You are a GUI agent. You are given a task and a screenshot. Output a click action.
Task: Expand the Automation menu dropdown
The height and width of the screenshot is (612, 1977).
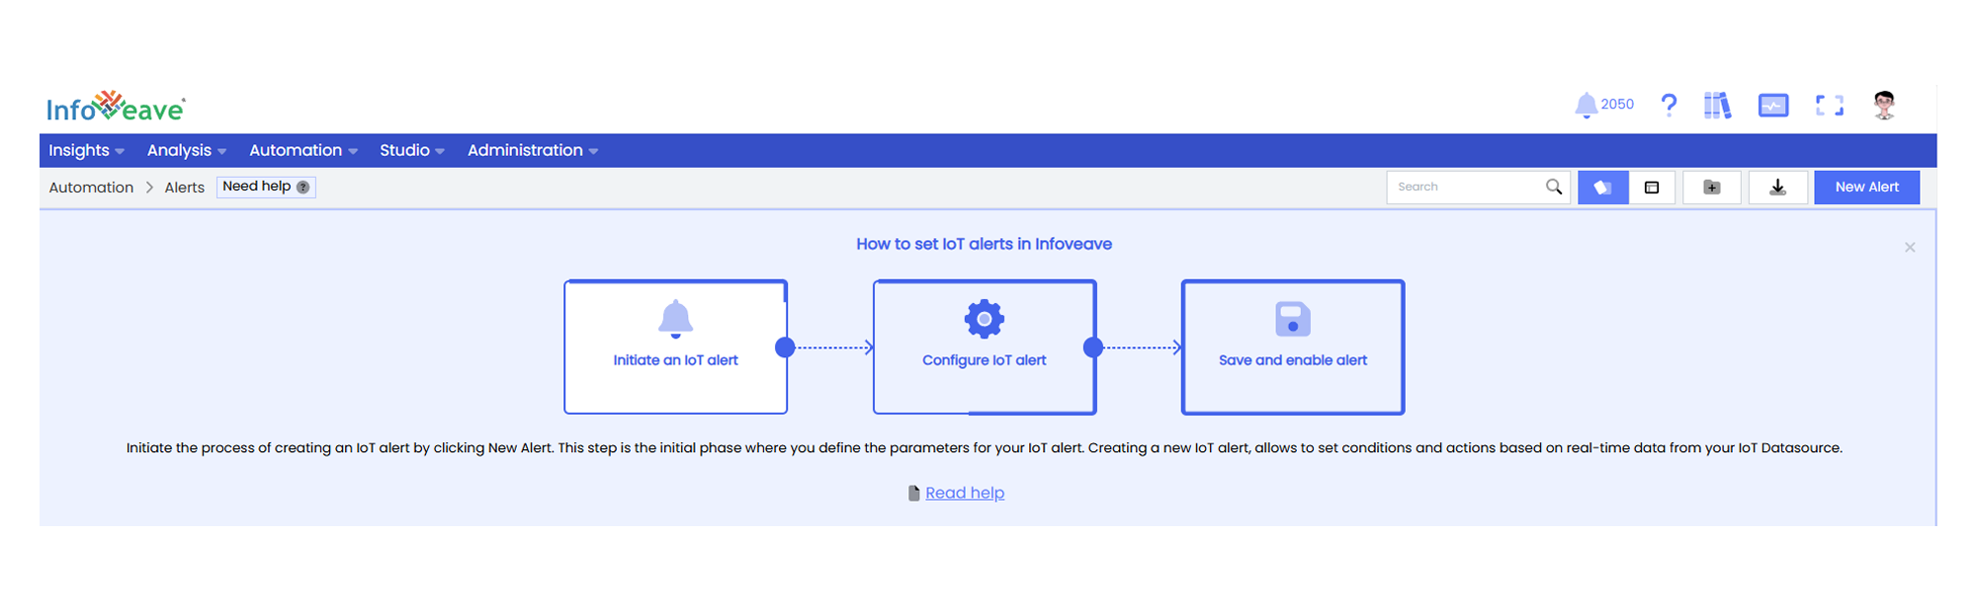[302, 150]
